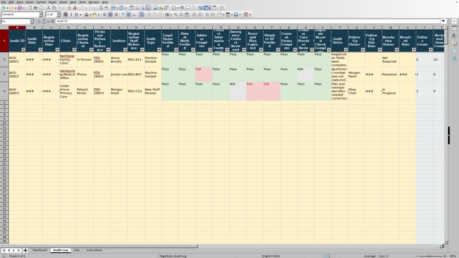Open sidebar Gallery panel icon
459x258 pixels.
454,43
